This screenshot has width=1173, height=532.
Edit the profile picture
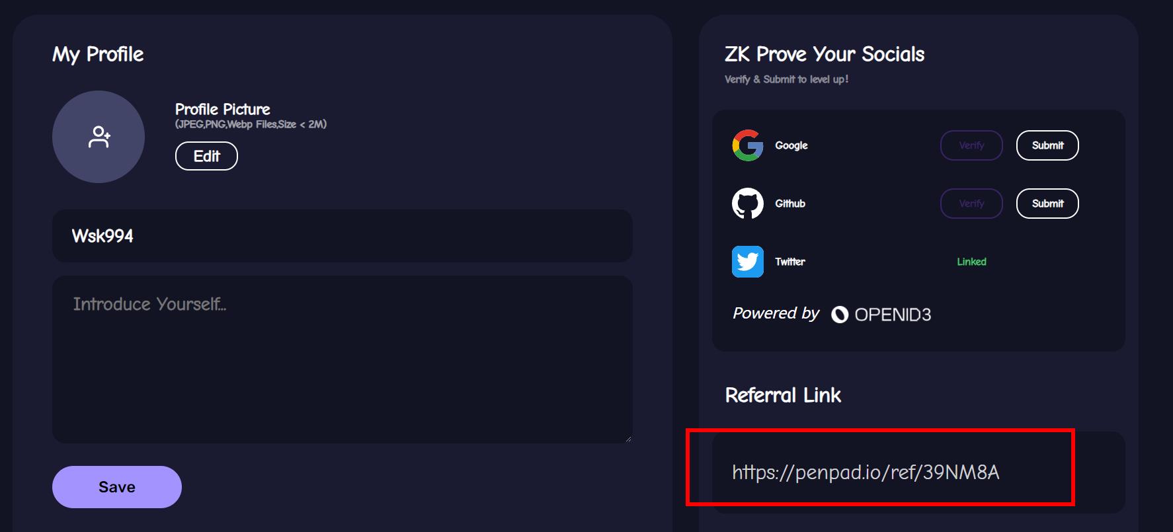click(x=206, y=156)
